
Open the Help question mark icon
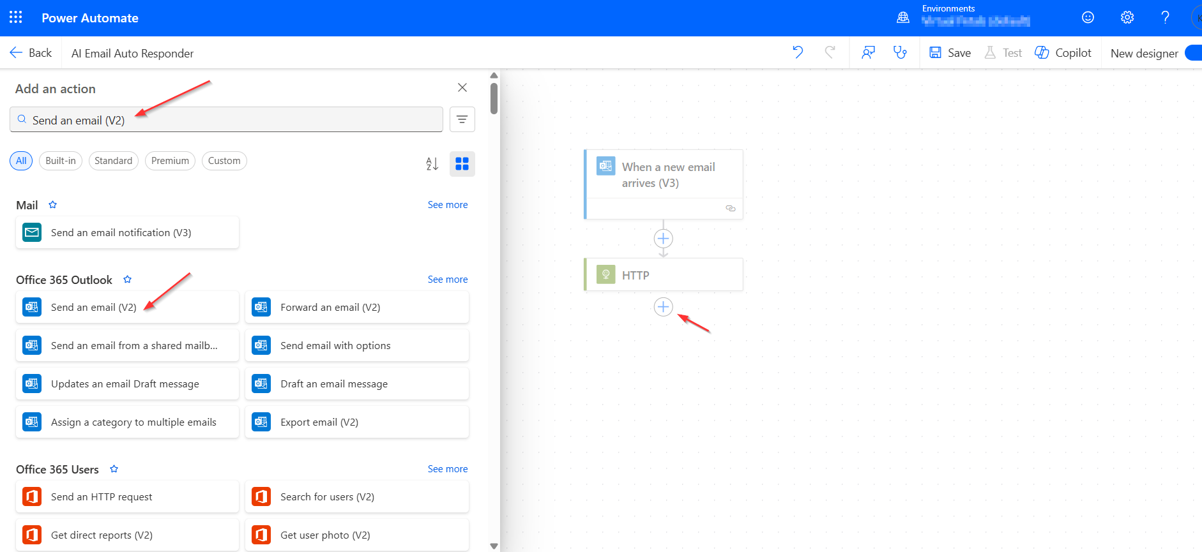1165,17
